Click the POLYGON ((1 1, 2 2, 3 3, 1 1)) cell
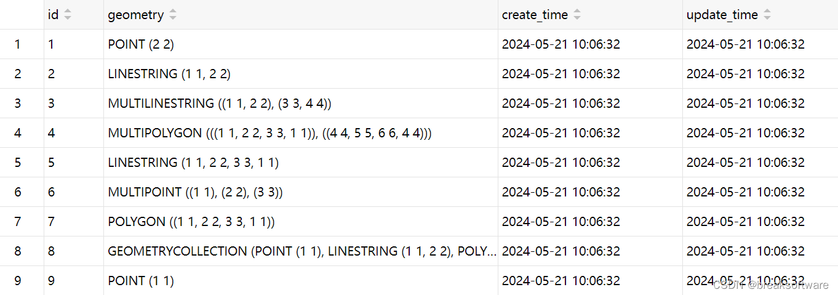This screenshot has height=295, width=838. pyautogui.click(x=301, y=222)
